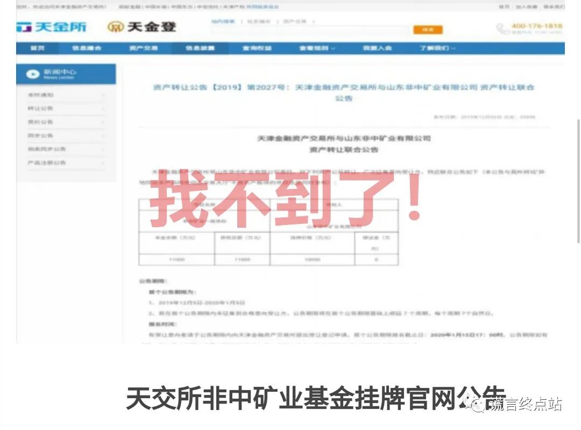This screenshot has height=430, width=581.
Task: Click the phone icon beside 400-176-1818
Action: [502, 28]
